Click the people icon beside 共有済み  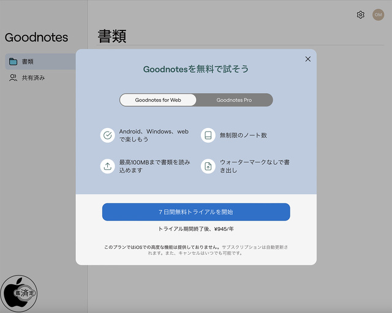(x=13, y=78)
